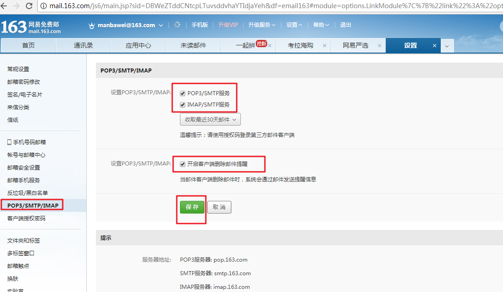Click the green 保存 button
This screenshot has width=503, height=292.
click(x=192, y=207)
